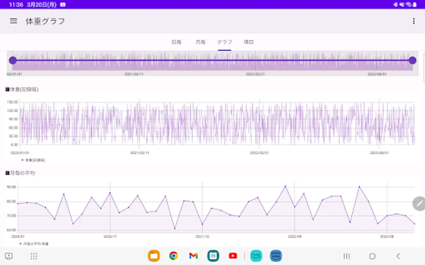Toggle the 月毎の平均体重 legend entry
This screenshot has width=425, height=265.
point(34,244)
